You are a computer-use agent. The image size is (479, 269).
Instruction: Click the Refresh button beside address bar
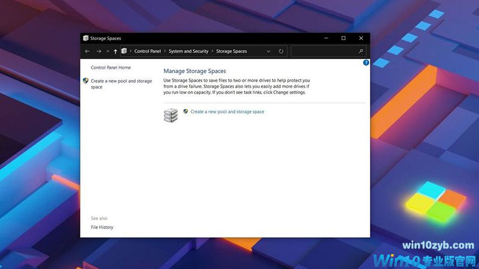(281, 51)
